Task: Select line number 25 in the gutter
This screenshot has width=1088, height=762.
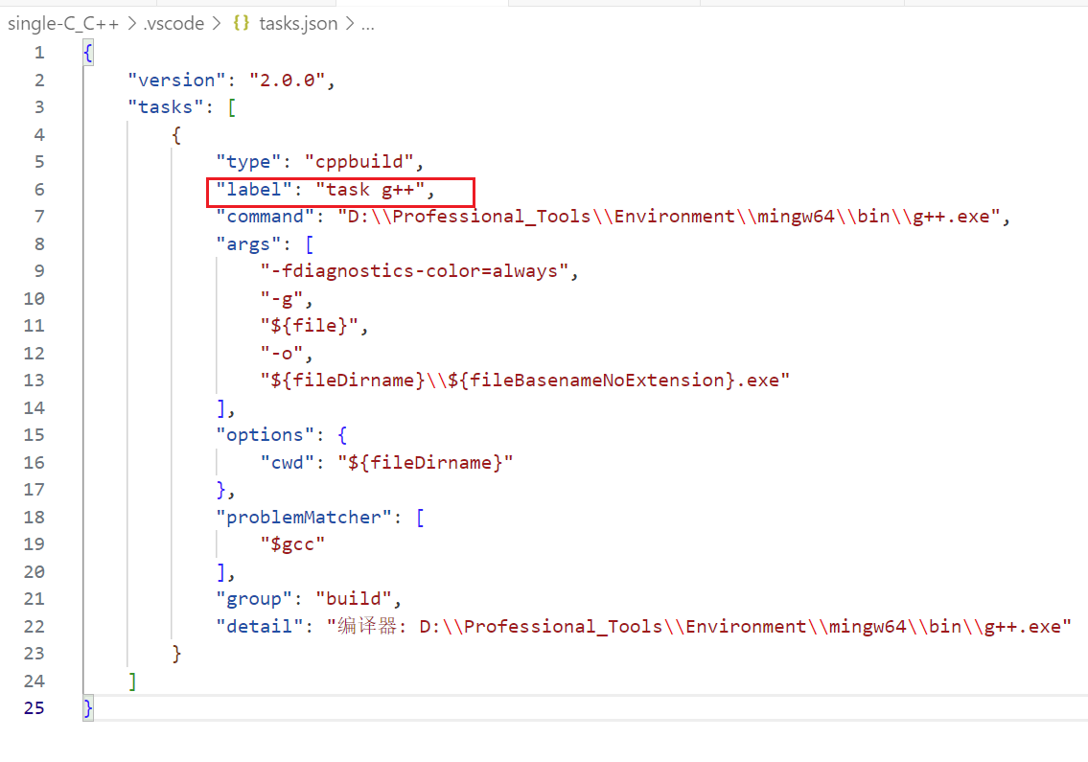Action: point(35,708)
